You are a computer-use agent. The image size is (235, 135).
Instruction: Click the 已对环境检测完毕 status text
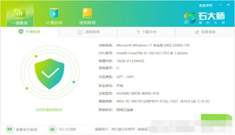click(x=49, y=110)
